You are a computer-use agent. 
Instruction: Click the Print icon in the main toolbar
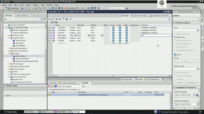pyautogui.click(x=22, y=8)
